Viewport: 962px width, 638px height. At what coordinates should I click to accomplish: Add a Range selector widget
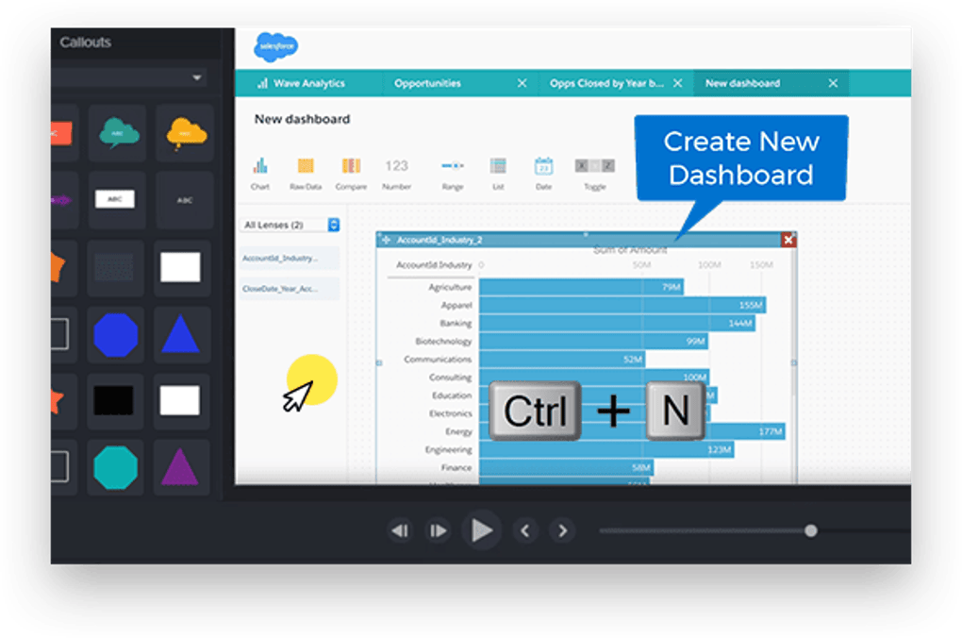pyautogui.click(x=453, y=173)
